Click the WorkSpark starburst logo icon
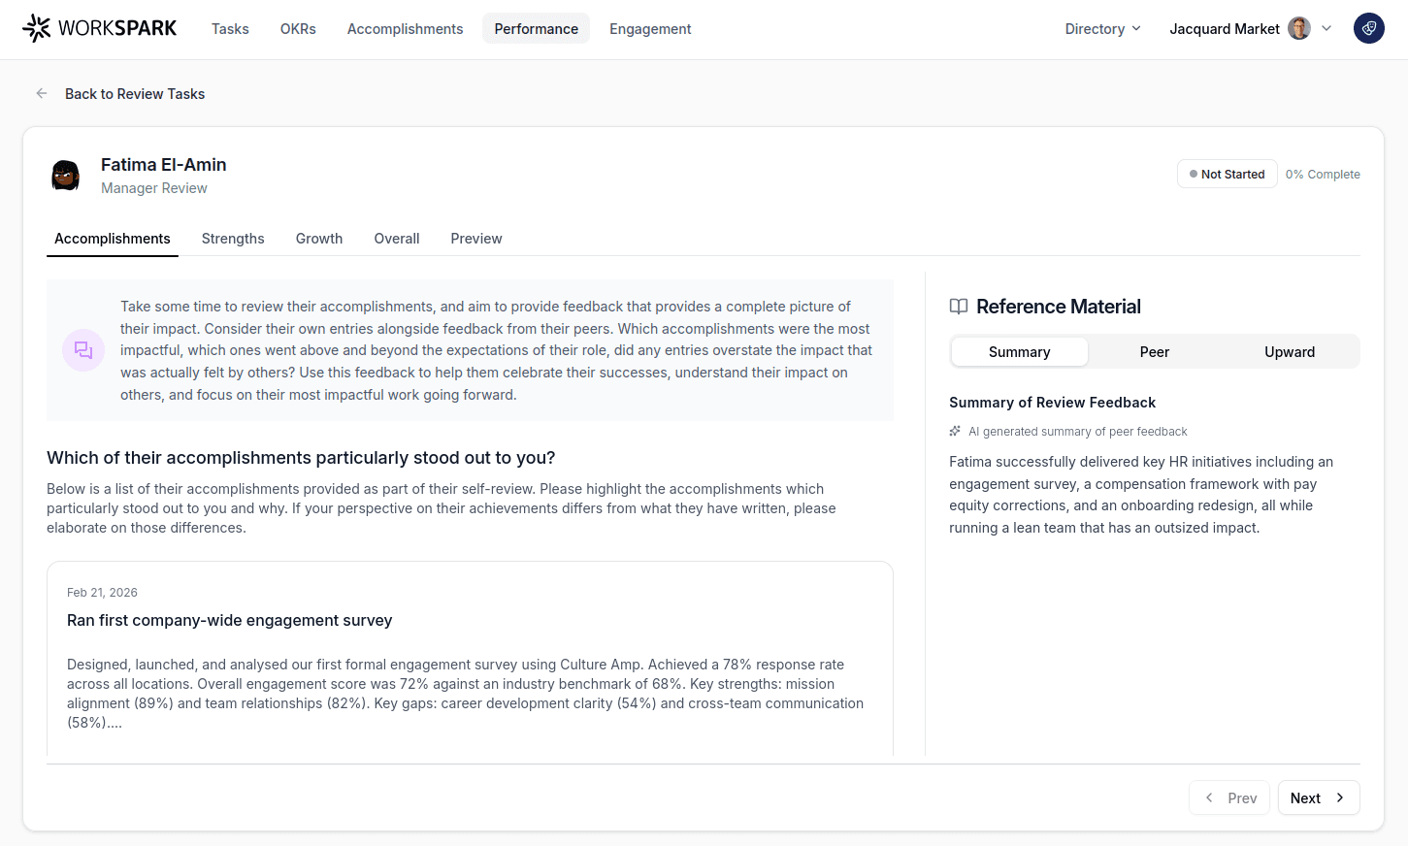Image resolution: width=1408 pixels, height=846 pixels. (x=36, y=28)
